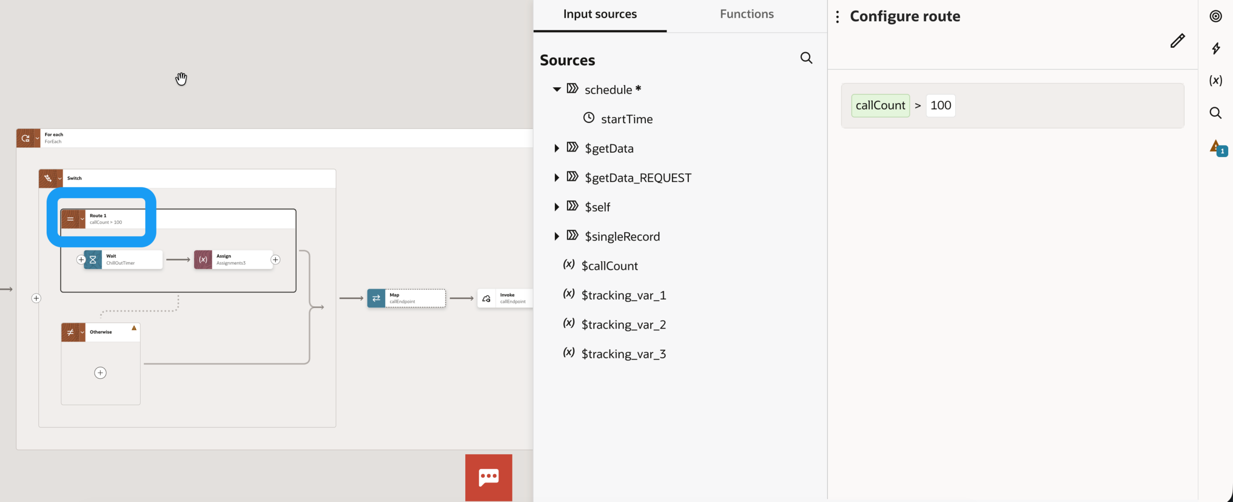Select the Input sources tab
This screenshot has height=502, width=1233.
click(x=600, y=14)
